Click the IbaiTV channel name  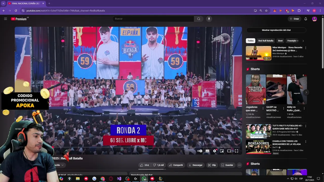pyautogui.click(x=275, y=147)
